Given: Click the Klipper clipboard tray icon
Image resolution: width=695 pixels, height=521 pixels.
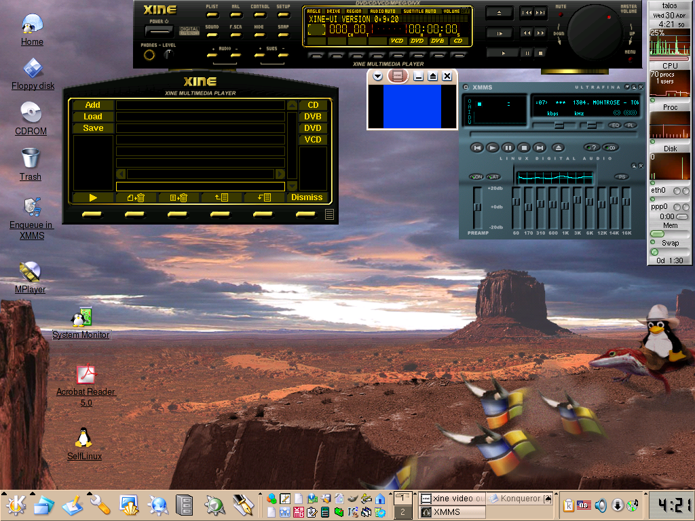Looking at the screenshot, I should [568, 505].
